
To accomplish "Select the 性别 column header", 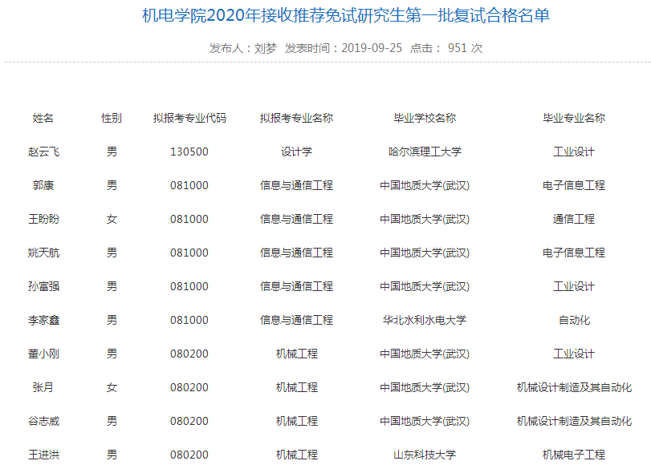I will [112, 118].
